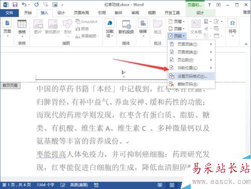
Task: Click the 批注 comment icon
Action: (x=158, y=27)
